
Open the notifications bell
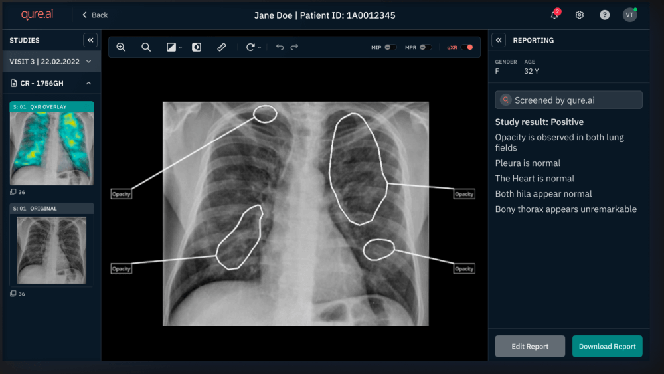[554, 15]
